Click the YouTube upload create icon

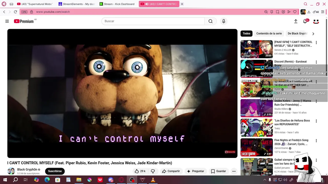(296, 21)
